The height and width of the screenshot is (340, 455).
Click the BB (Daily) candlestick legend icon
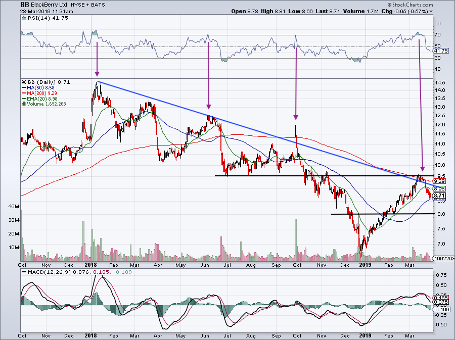(24, 82)
